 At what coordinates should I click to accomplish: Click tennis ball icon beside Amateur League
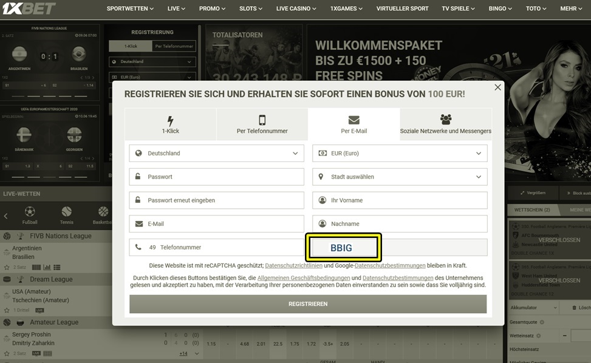pyautogui.click(x=7, y=322)
